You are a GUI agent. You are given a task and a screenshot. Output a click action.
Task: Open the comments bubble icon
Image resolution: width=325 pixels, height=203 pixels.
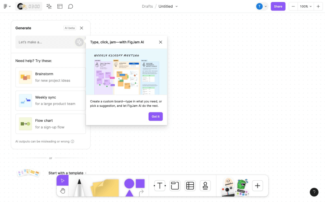coord(71,6)
